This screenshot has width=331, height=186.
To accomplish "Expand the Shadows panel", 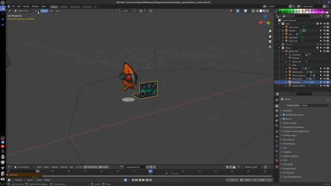I will click(x=287, y=152).
